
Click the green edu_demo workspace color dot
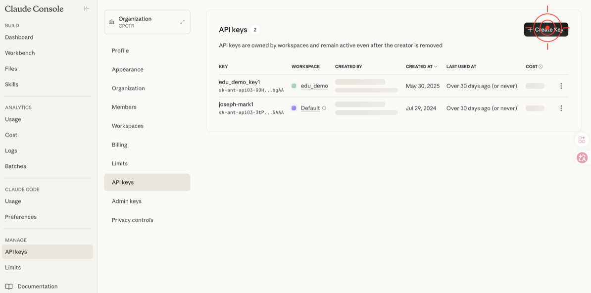pos(294,86)
